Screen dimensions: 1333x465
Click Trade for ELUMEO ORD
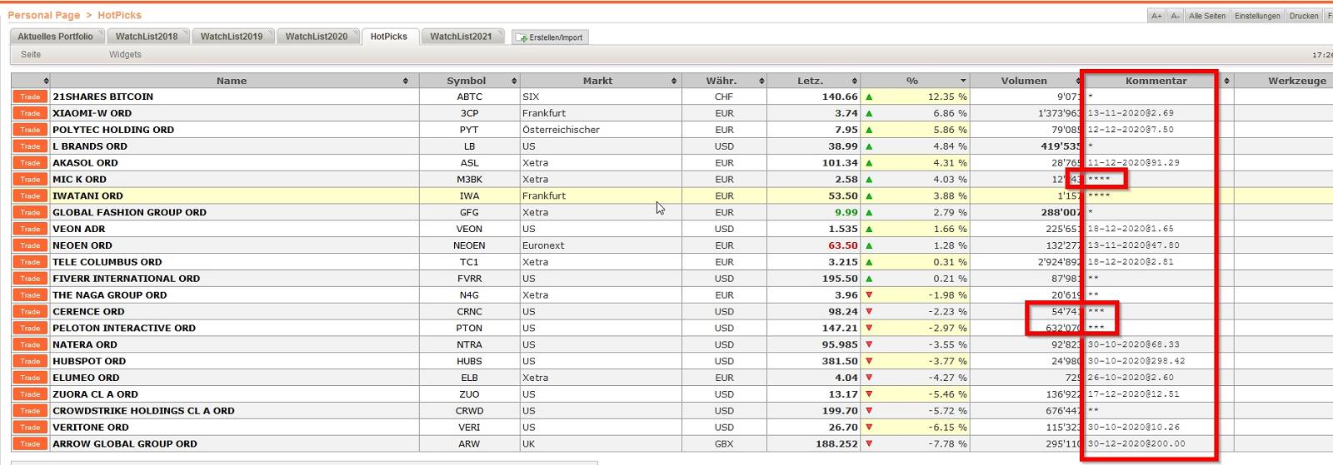[30, 378]
